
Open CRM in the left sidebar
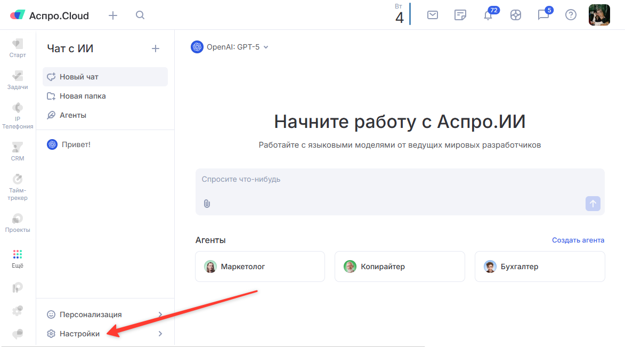click(18, 151)
